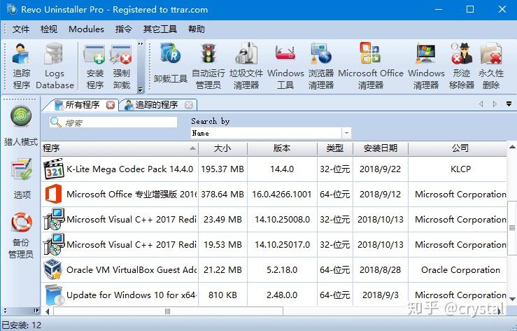Open the 指令 menu

pos(124,29)
